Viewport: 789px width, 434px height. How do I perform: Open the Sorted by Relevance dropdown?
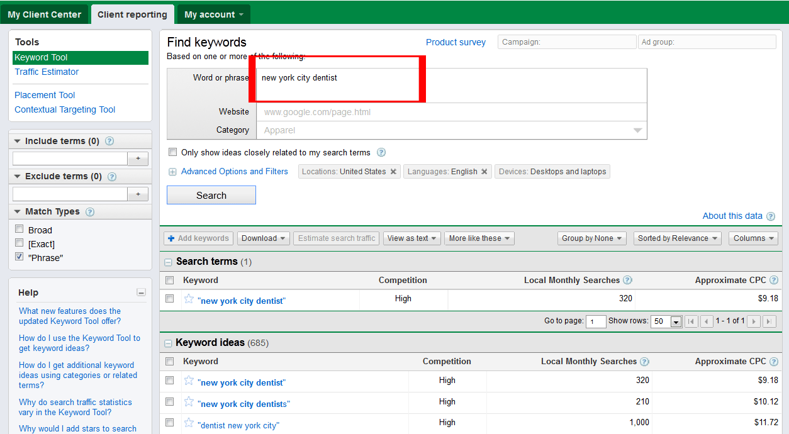678,238
